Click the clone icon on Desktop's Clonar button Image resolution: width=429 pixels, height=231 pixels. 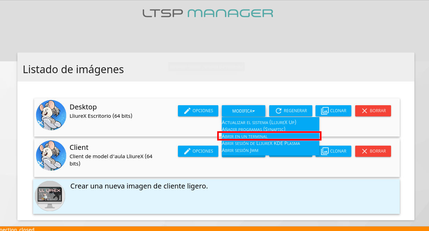pos(325,111)
